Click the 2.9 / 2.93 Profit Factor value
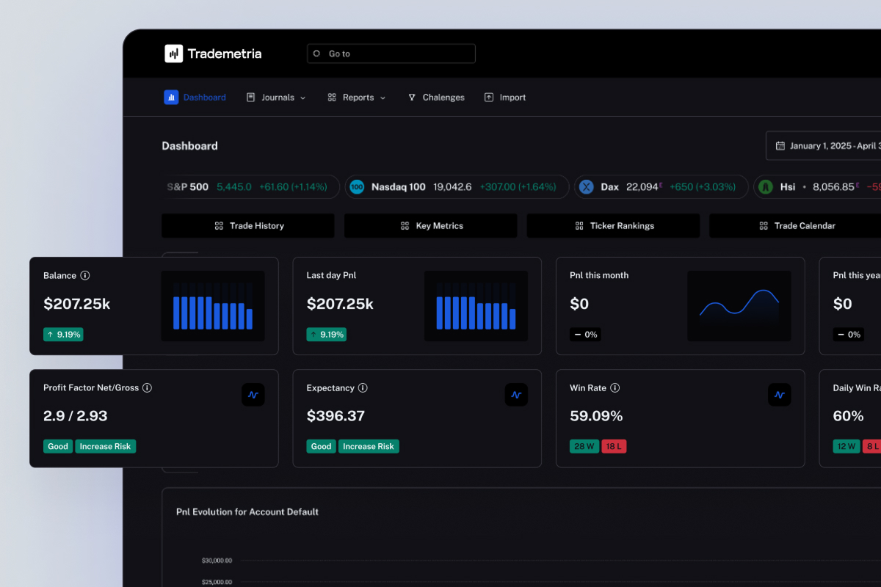The image size is (881, 587). [76, 416]
